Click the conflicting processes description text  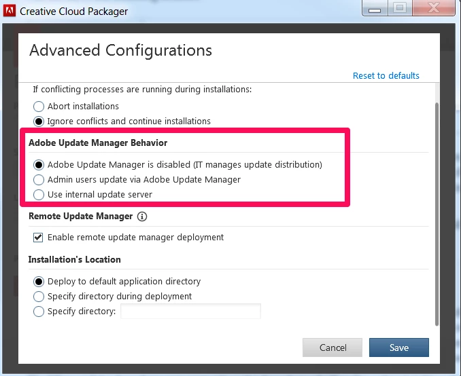coord(142,89)
